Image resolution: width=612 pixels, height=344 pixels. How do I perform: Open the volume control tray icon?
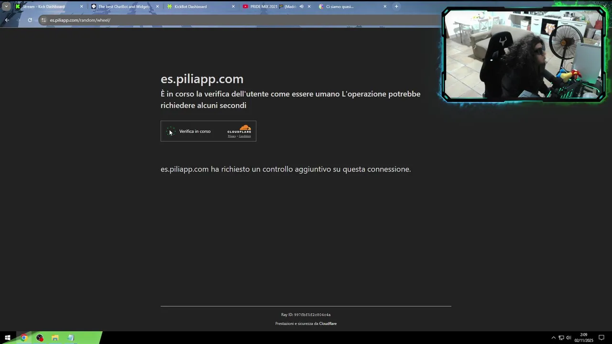(x=568, y=338)
